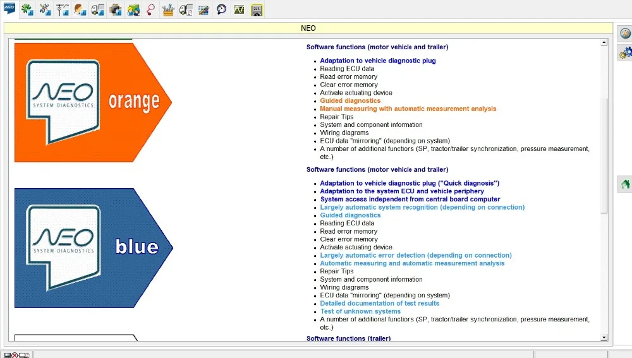Click the customer person info icon
632x358 pixels.
pos(80,9)
